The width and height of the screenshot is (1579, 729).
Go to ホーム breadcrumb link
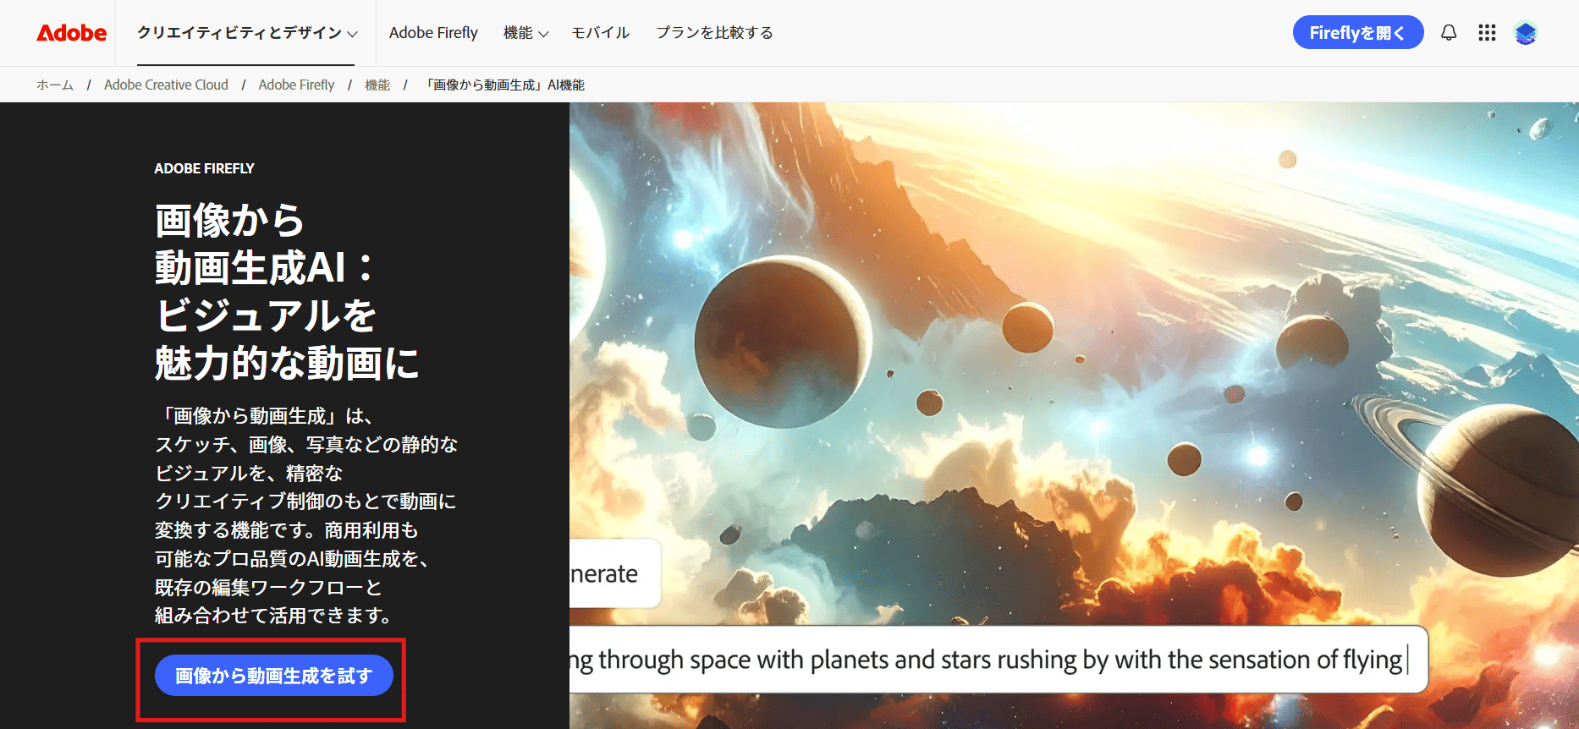(55, 85)
